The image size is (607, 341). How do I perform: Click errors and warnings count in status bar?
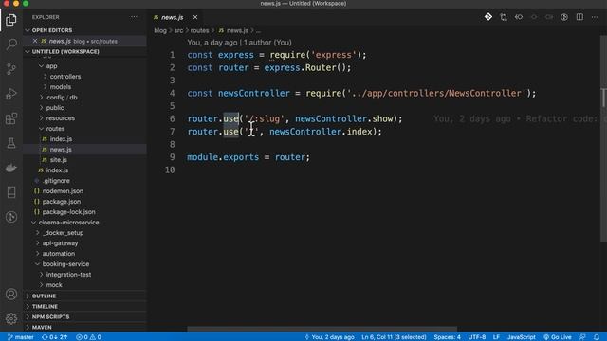coord(88,337)
